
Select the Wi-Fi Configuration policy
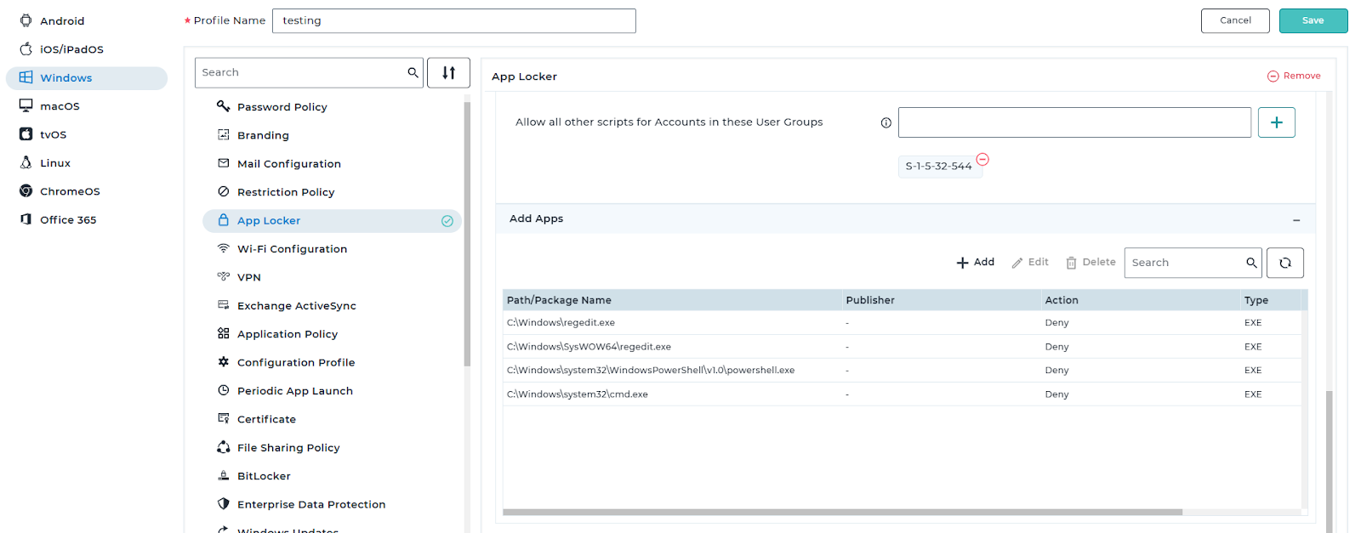click(x=292, y=249)
